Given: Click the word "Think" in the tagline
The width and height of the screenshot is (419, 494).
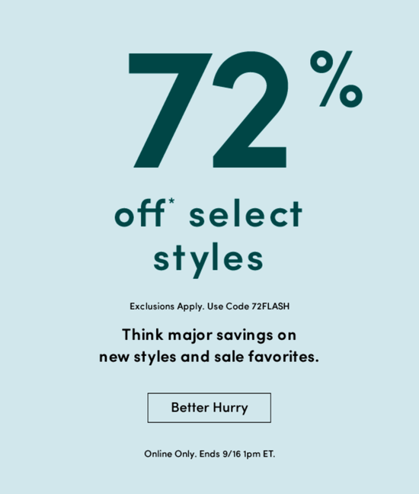Looking at the screenshot, I should [x=143, y=335].
